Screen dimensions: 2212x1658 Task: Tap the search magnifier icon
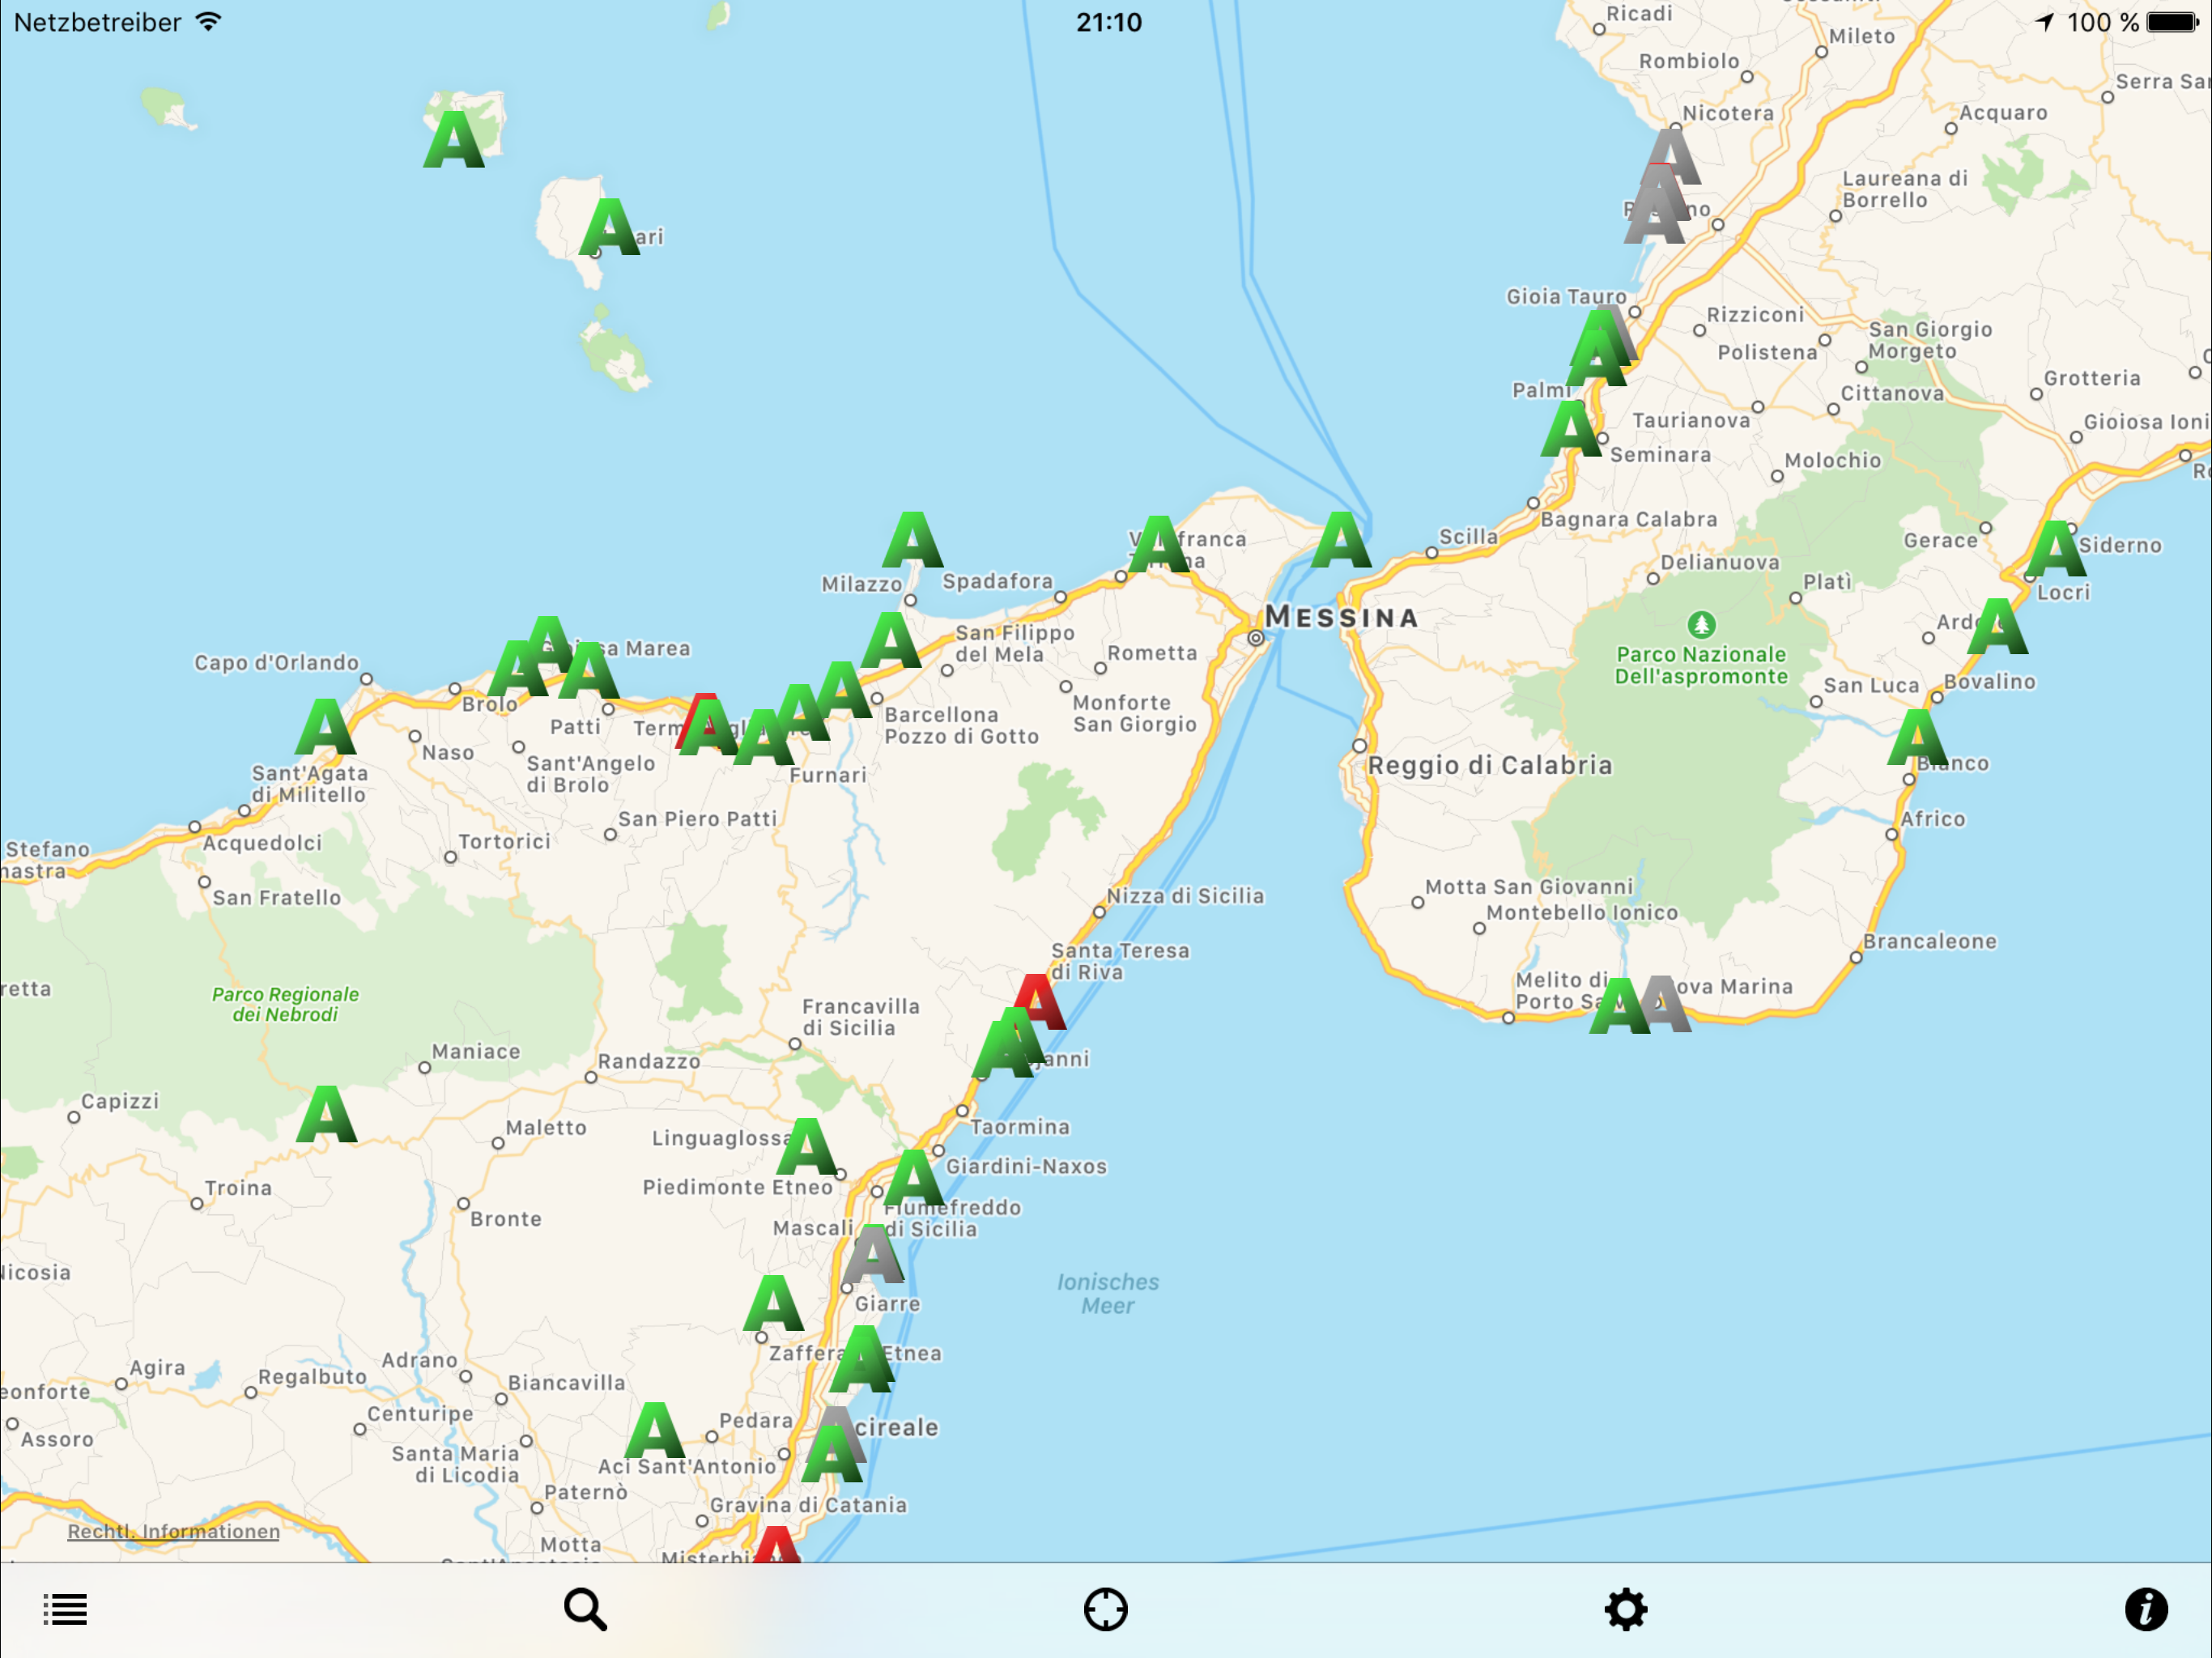585,1610
